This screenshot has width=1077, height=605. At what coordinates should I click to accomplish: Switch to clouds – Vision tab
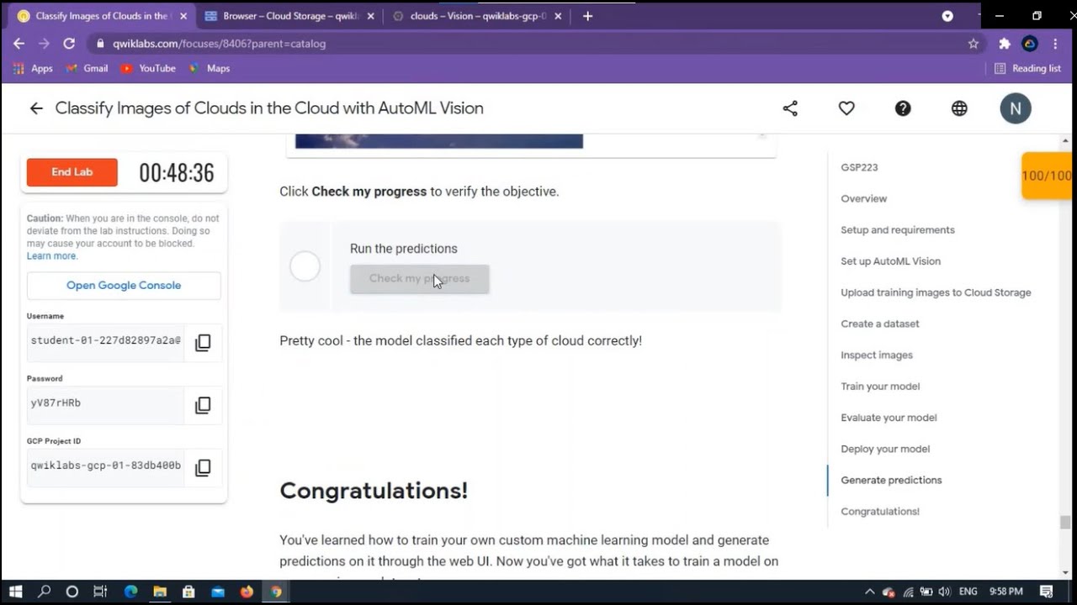[475, 16]
